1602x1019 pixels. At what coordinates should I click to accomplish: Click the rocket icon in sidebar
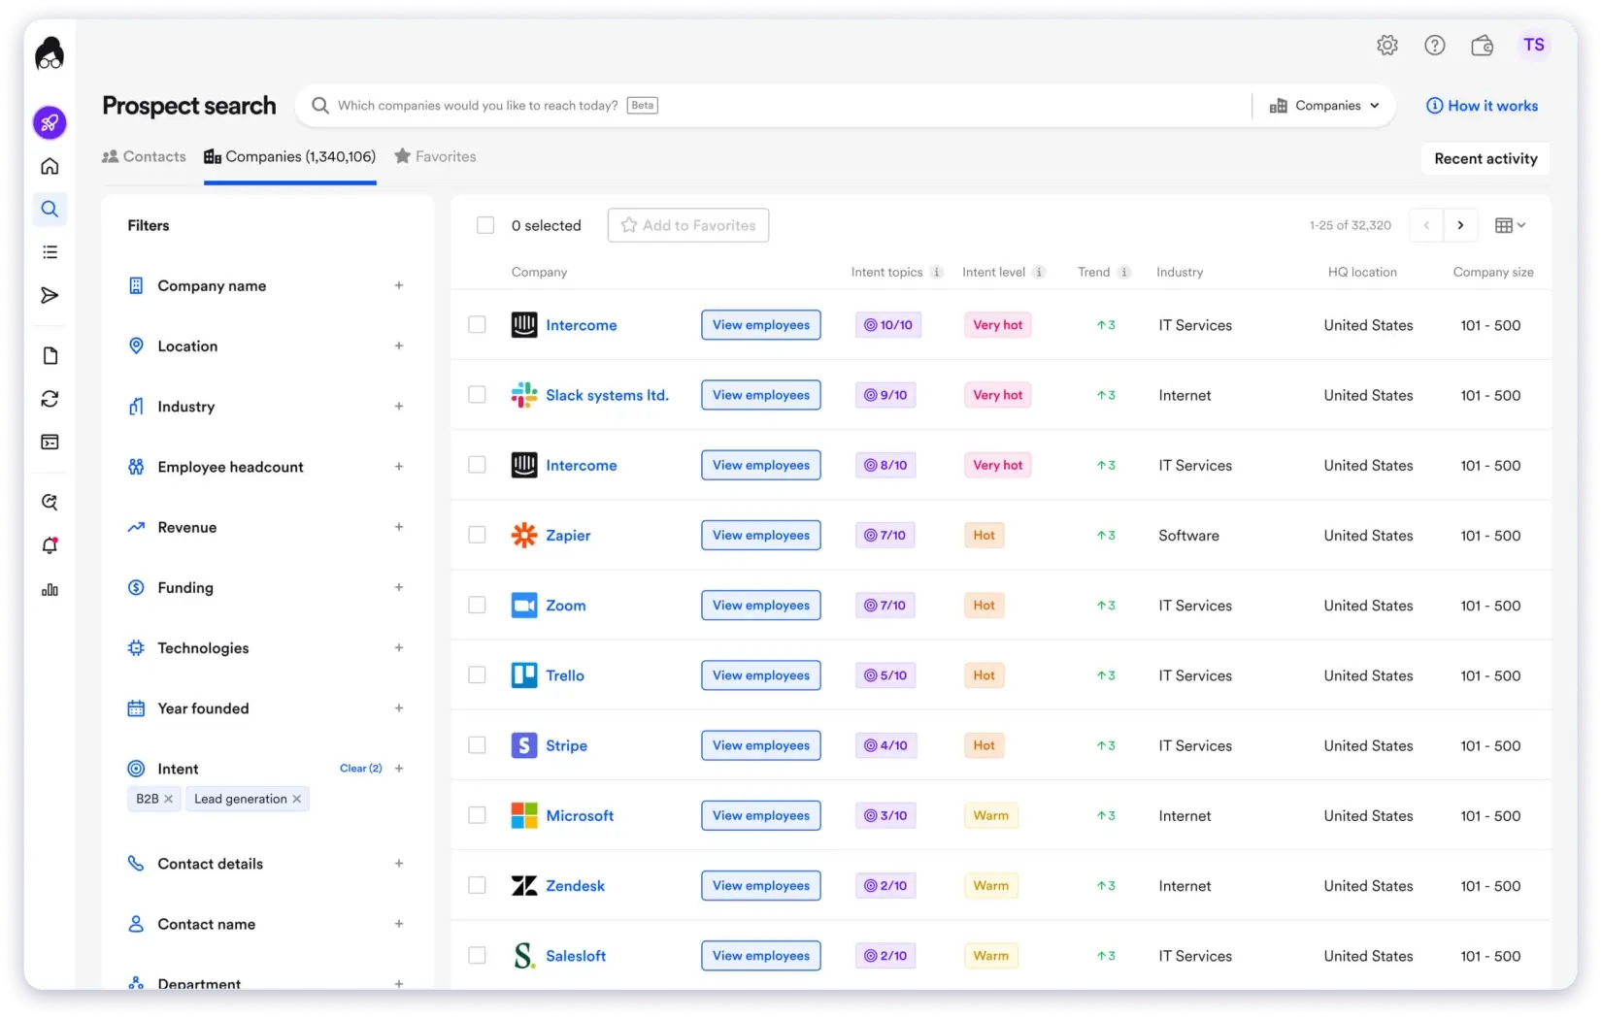pos(50,123)
